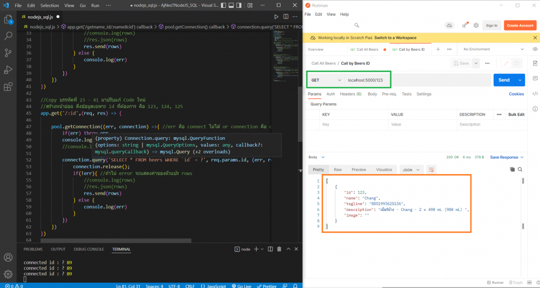This screenshot has height=288, width=540.
Task: Expand the response Body section dropdown
Action: click(x=323, y=157)
